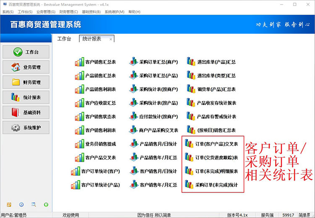
Task: Open the 客户订单统计(客户) report icon
Action: (76, 171)
